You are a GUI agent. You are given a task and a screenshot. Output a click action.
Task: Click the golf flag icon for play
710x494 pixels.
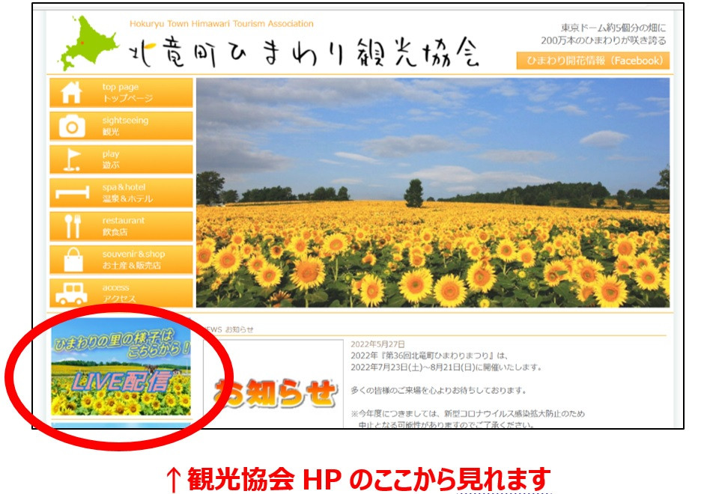(x=72, y=159)
